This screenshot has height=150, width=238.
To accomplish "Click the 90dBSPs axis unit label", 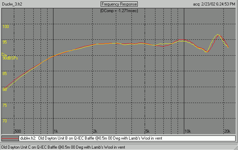I will [10, 58].
